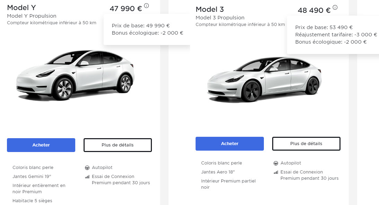The height and width of the screenshot is (205, 379).
Task: Click the 48 490 € price
Action: pyautogui.click(x=314, y=10)
